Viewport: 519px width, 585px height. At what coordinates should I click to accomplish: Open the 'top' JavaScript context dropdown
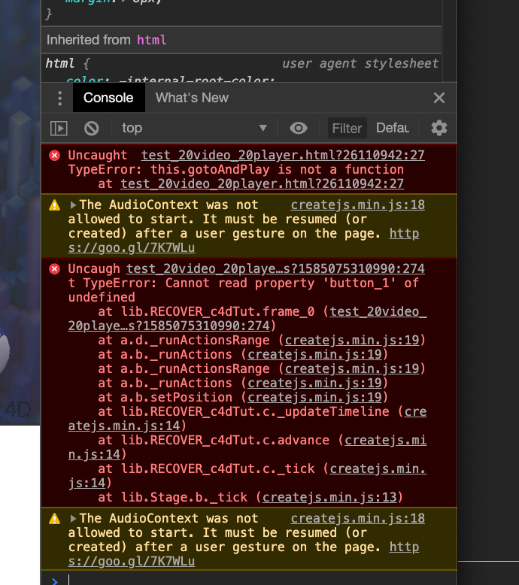(194, 129)
